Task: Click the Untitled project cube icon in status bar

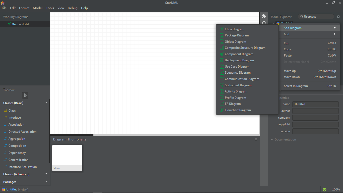Action: pyautogui.click(x=4, y=189)
